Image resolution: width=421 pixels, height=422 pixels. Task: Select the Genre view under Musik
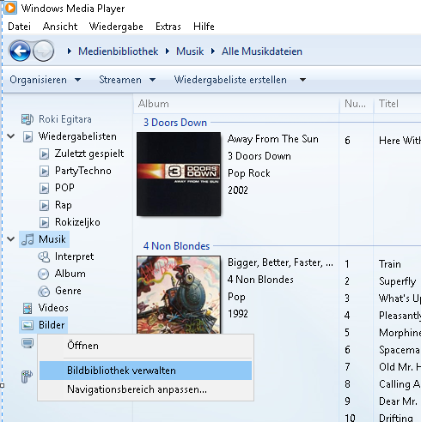point(68,291)
